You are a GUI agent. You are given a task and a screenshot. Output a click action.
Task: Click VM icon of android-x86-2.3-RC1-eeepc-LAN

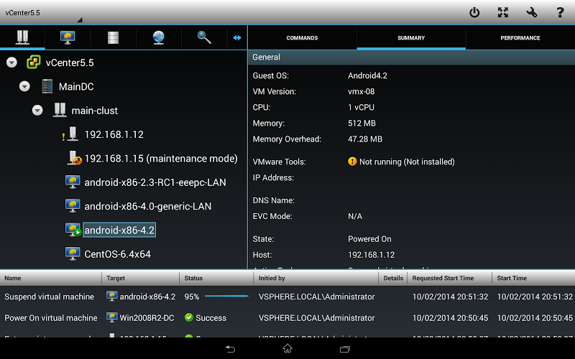click(x=73, y=182)
